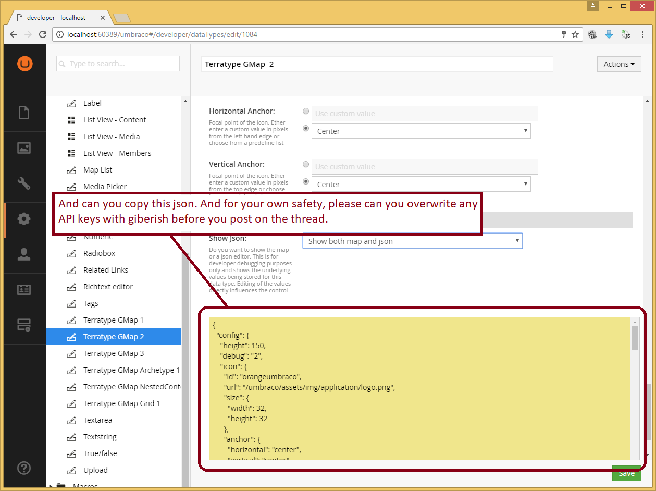Screen dimensions: 656x491
Task: Click the saved password key icon
Action: pyautogui.click(x=563, y=34)
